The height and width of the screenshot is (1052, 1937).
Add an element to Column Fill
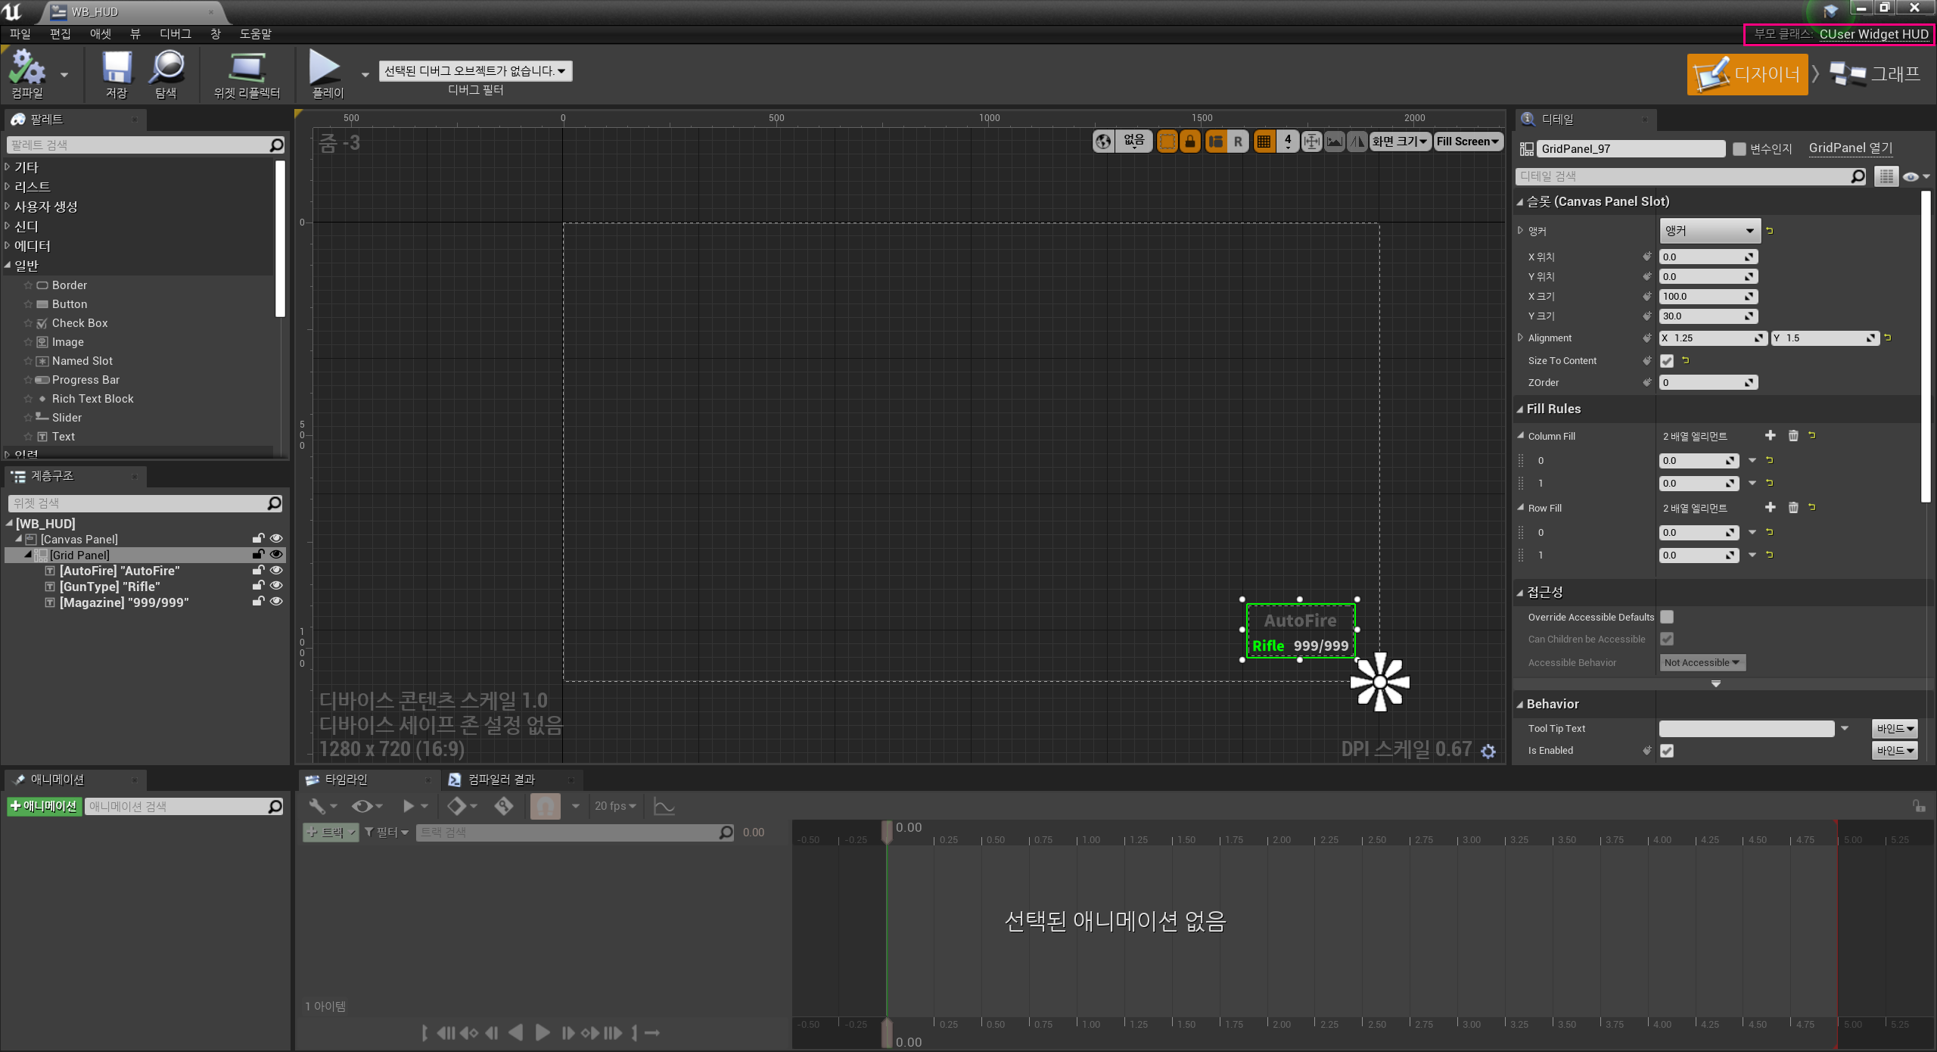click(x=1770, y=435)
